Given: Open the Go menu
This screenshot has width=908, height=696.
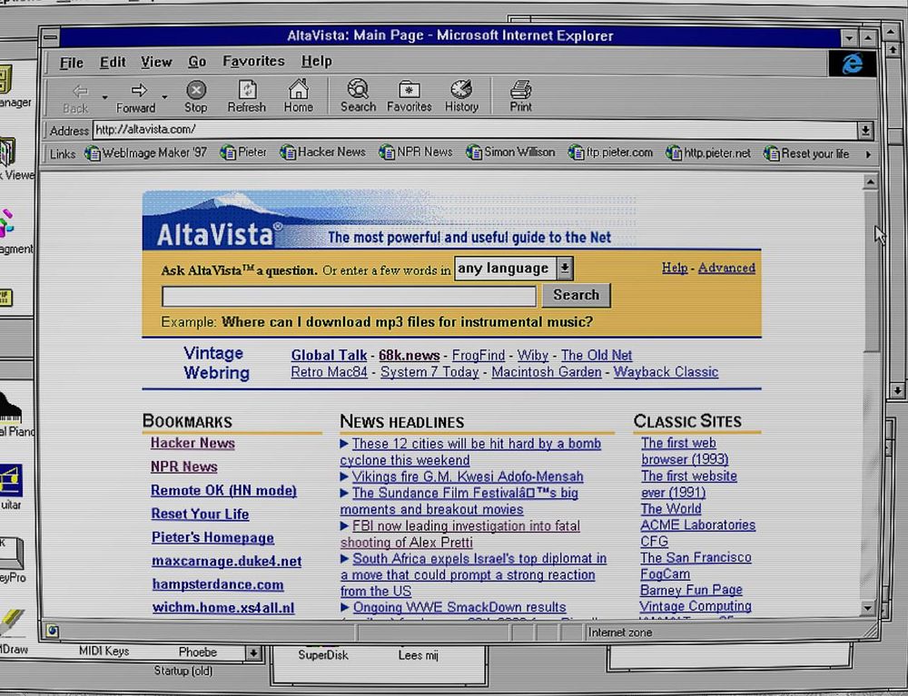Looking at the screenshot, I should pos(197,62).
